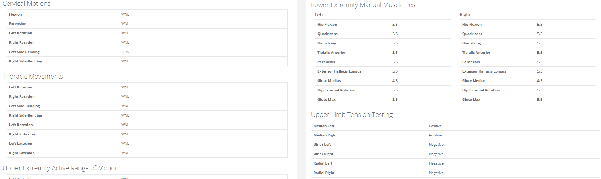
Task: Click the Thoracic Right Latexion WNL value
Action: pos(125,153)
